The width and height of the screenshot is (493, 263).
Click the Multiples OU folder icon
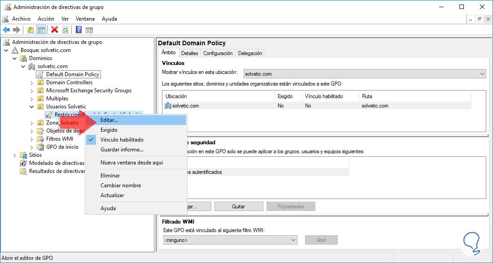(x=40, y=99)
